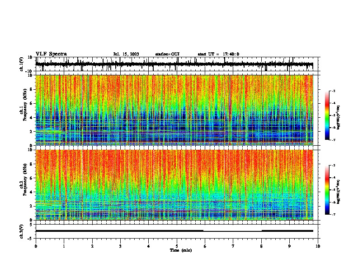Click the ch.2 spectrogram color bar
This screenshot has width=358, height=276.
(x=327, y=190)
